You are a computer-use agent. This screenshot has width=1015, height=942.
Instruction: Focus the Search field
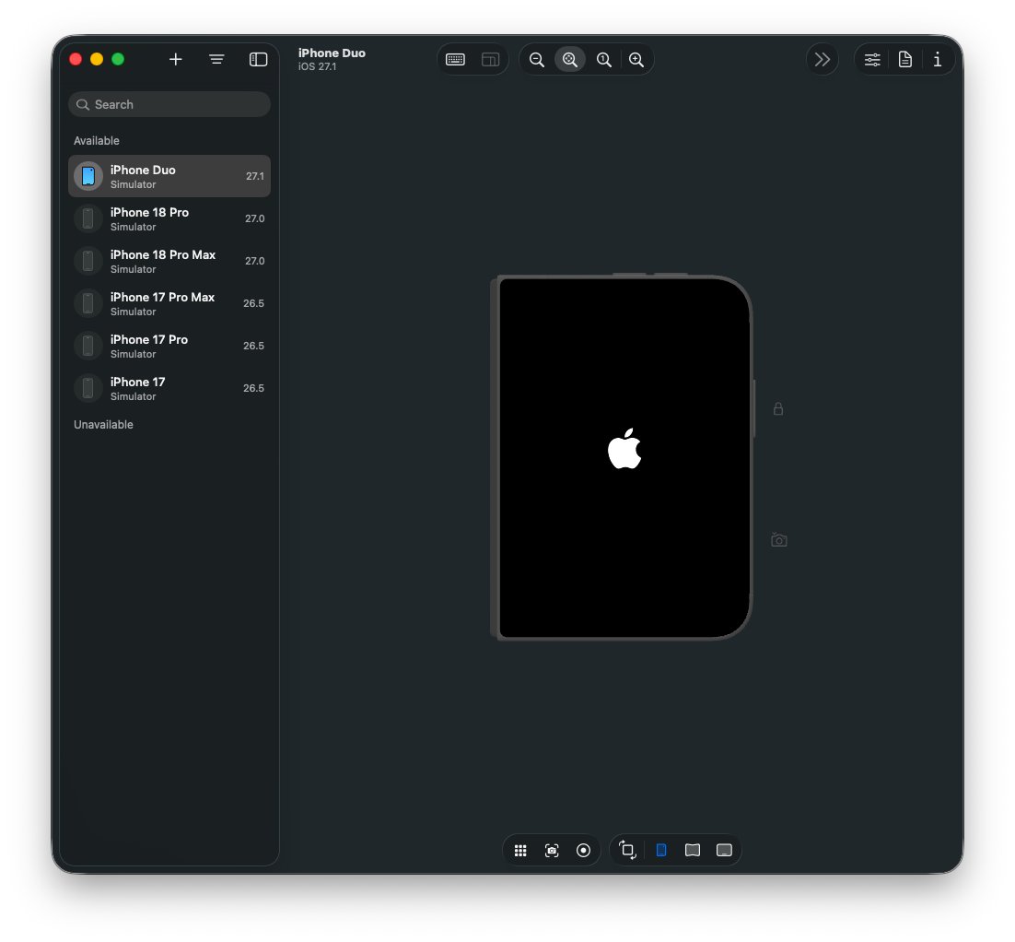click(169, 104)
